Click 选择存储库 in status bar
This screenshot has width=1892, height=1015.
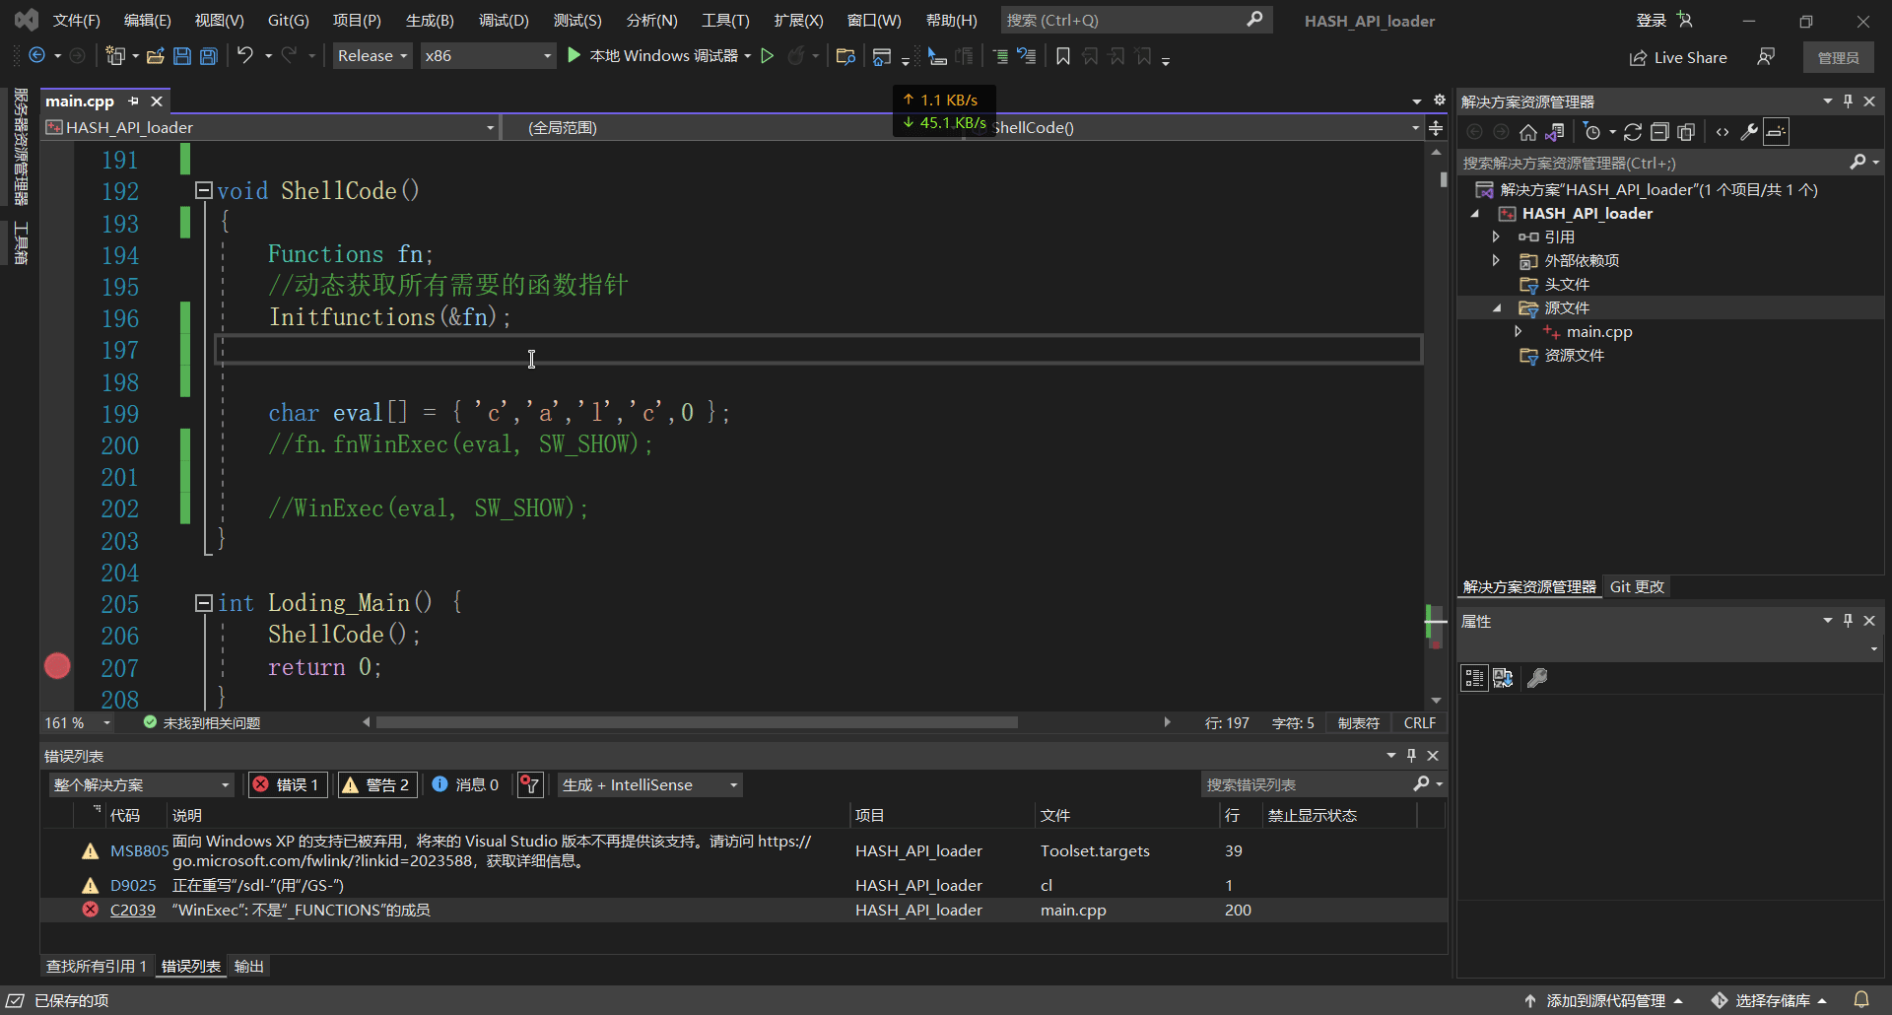tap(1772, 1000)
